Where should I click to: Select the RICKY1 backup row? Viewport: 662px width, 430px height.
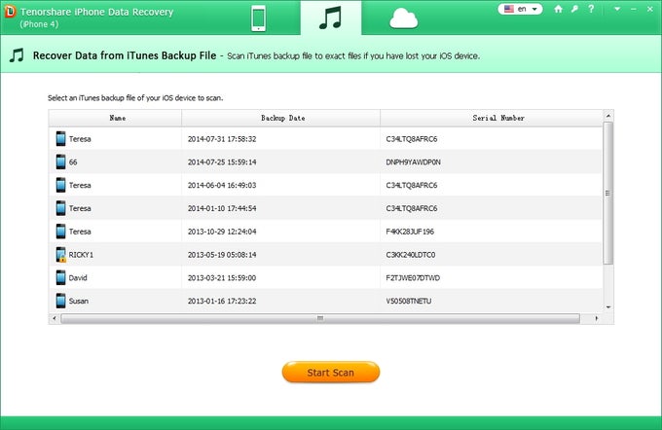[325, 255]
